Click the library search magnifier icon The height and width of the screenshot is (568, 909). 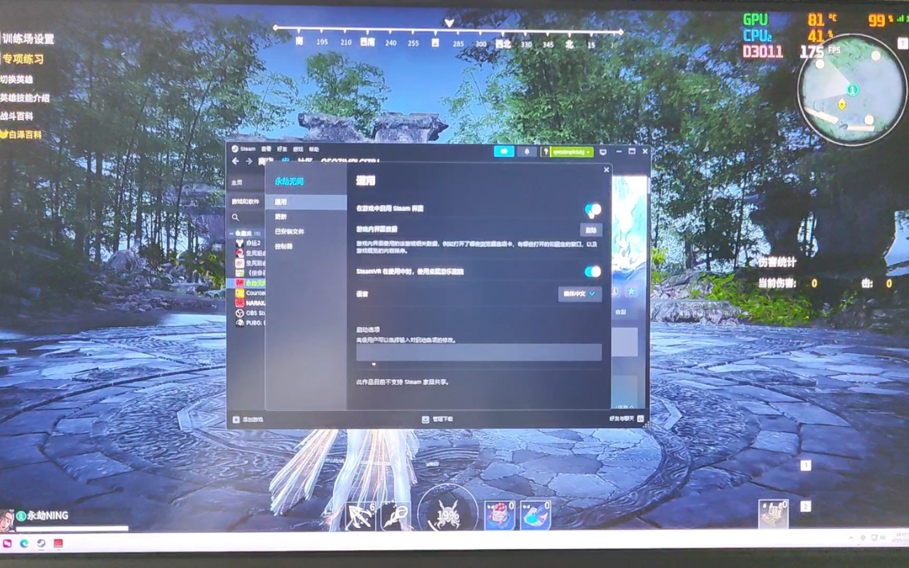(235, 217)
